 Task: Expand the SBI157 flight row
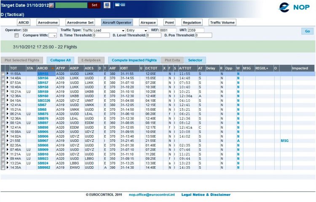pos(8,82)
